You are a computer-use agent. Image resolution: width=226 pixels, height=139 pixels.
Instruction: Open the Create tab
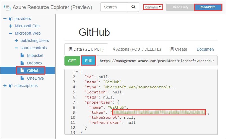(x=179, y=49)
